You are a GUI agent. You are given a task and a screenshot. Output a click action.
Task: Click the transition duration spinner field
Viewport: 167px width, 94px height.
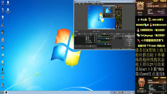(119, 38)
